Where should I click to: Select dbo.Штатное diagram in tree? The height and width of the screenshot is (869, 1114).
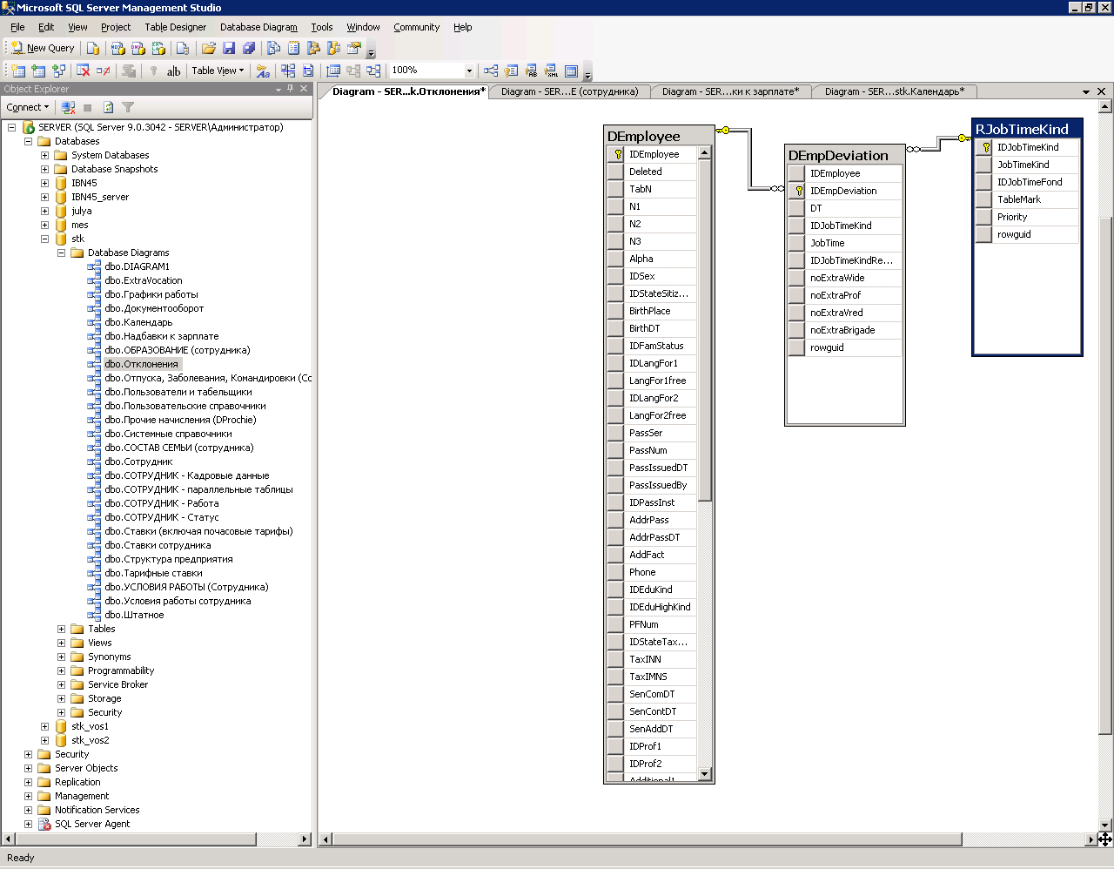point(134,615)
